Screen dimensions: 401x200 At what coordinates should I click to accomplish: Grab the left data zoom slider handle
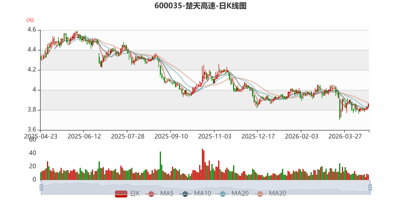41,187
